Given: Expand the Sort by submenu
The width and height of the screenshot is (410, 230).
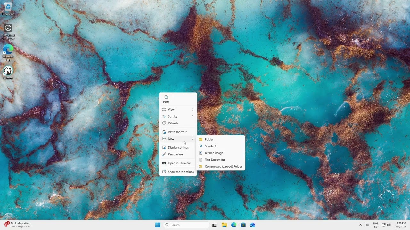Looking at the screenshot, I should (x=178, y=116).
